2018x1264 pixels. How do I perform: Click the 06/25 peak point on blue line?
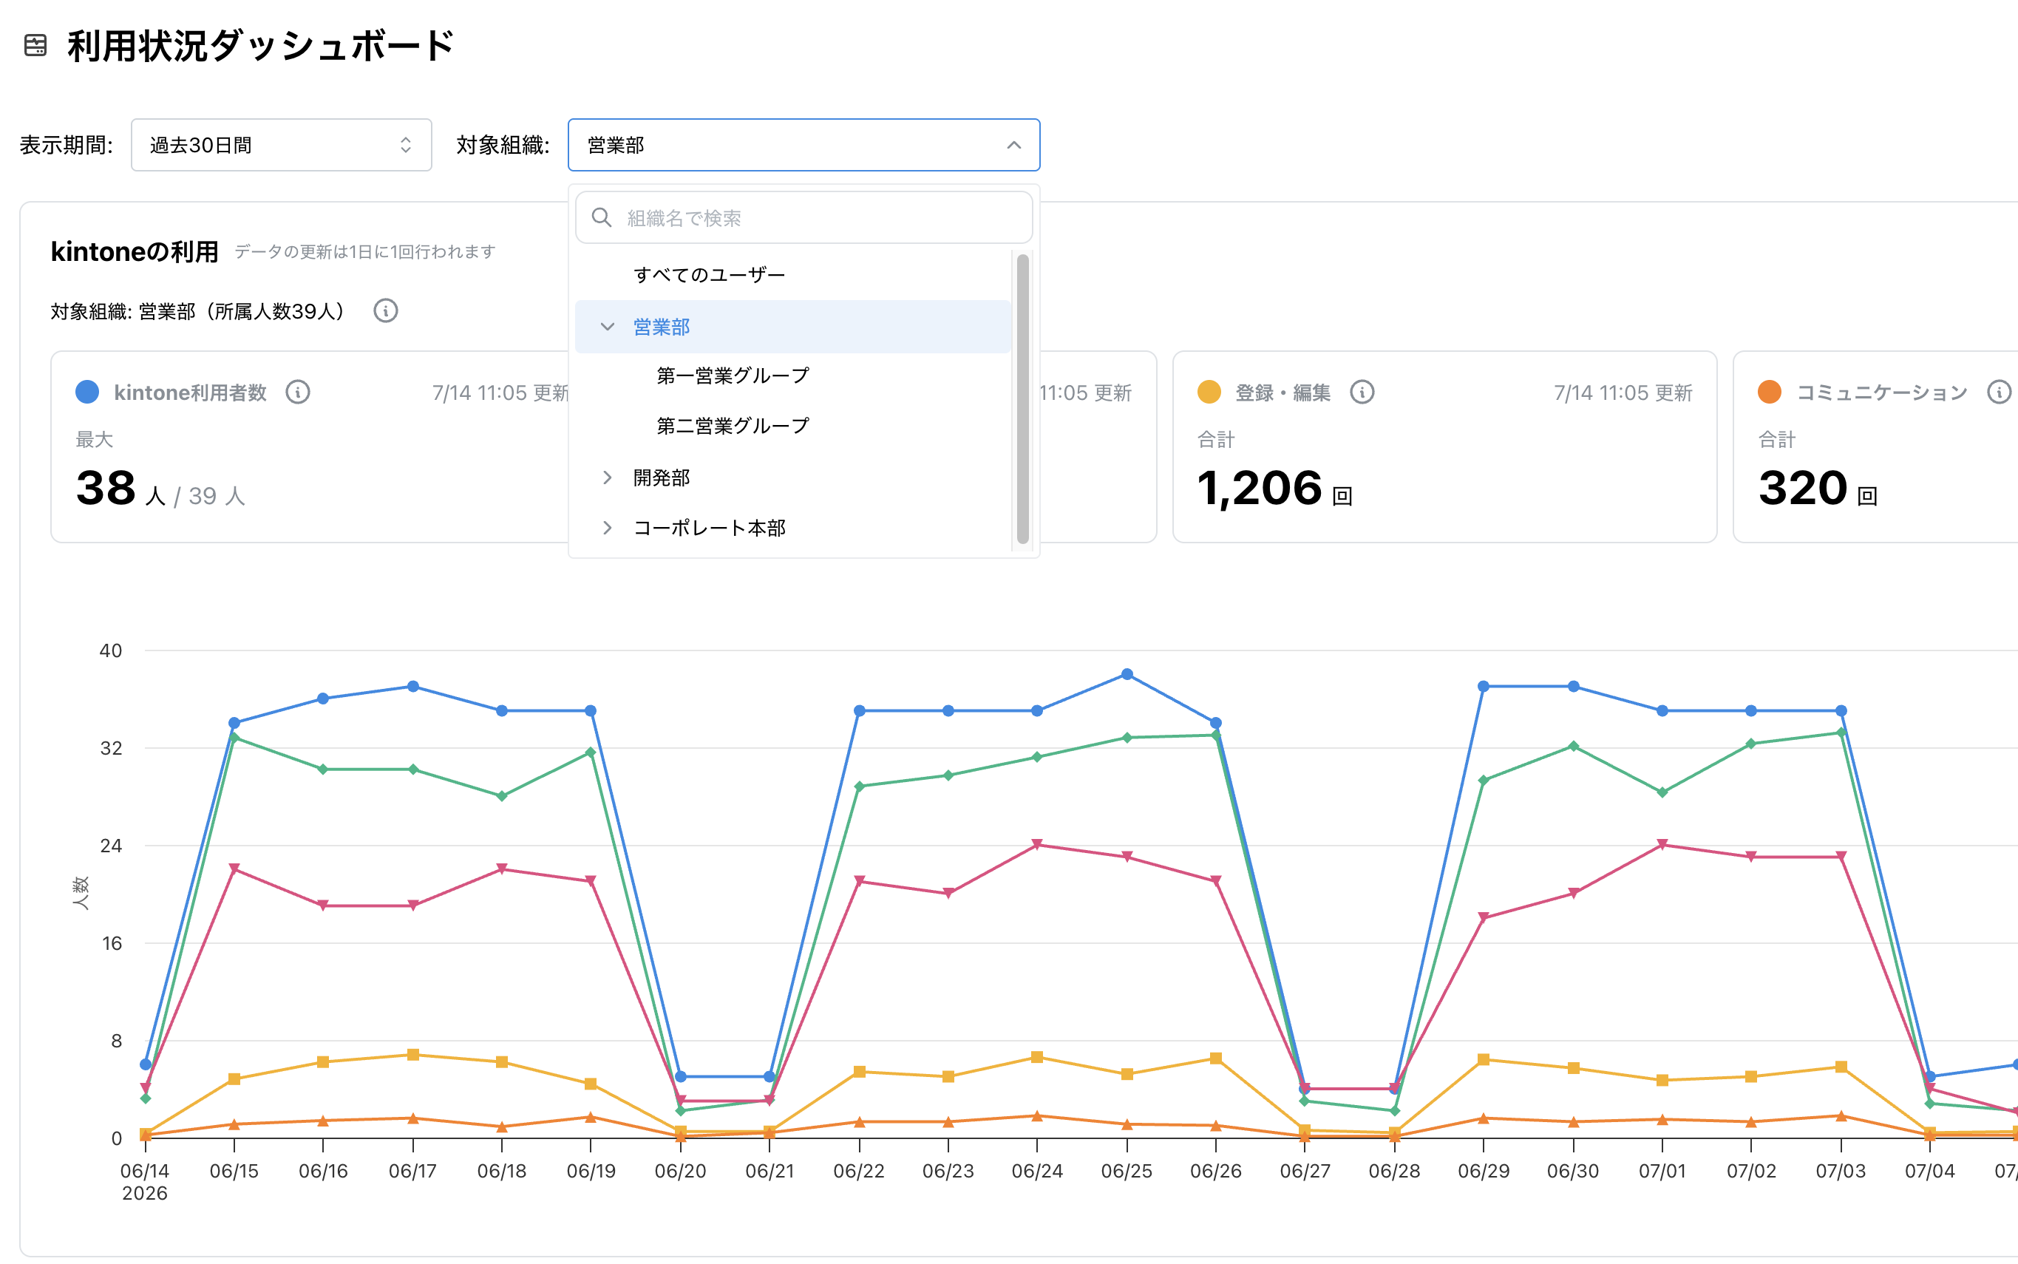(1127, 675)
